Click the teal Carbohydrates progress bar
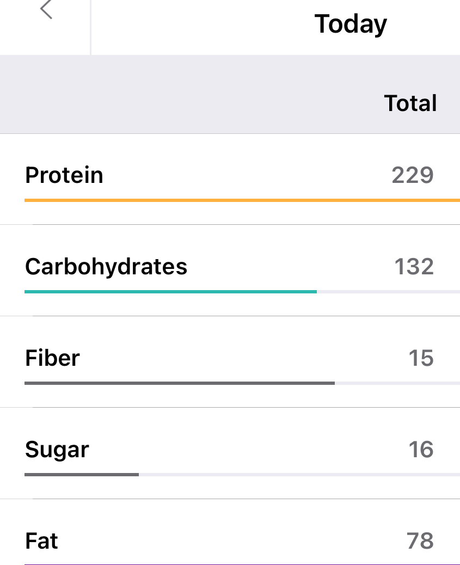Screen dimensions: 460x565 click(170, 292)
